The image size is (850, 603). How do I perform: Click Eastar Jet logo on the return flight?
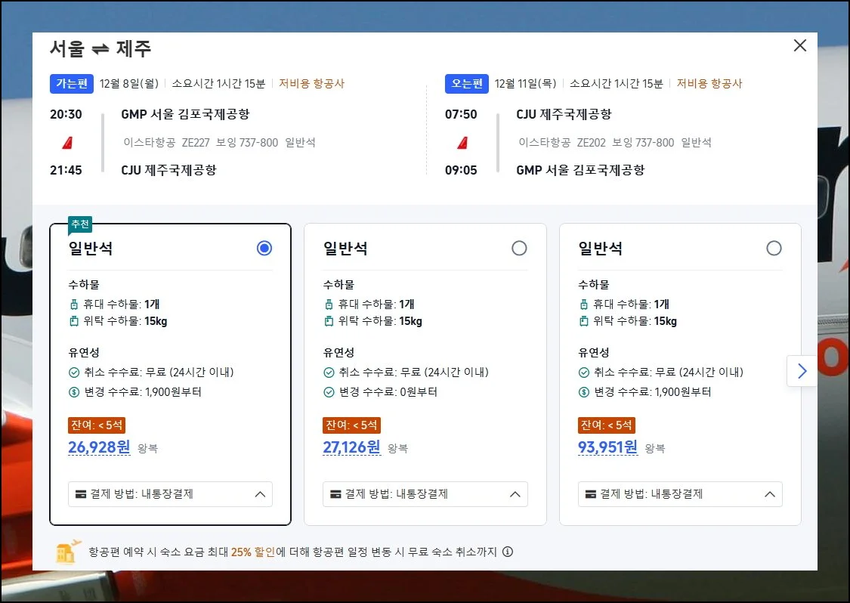click(462, 142)
